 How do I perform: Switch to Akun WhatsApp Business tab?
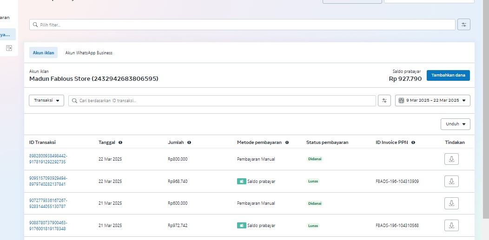pos(88,53)
